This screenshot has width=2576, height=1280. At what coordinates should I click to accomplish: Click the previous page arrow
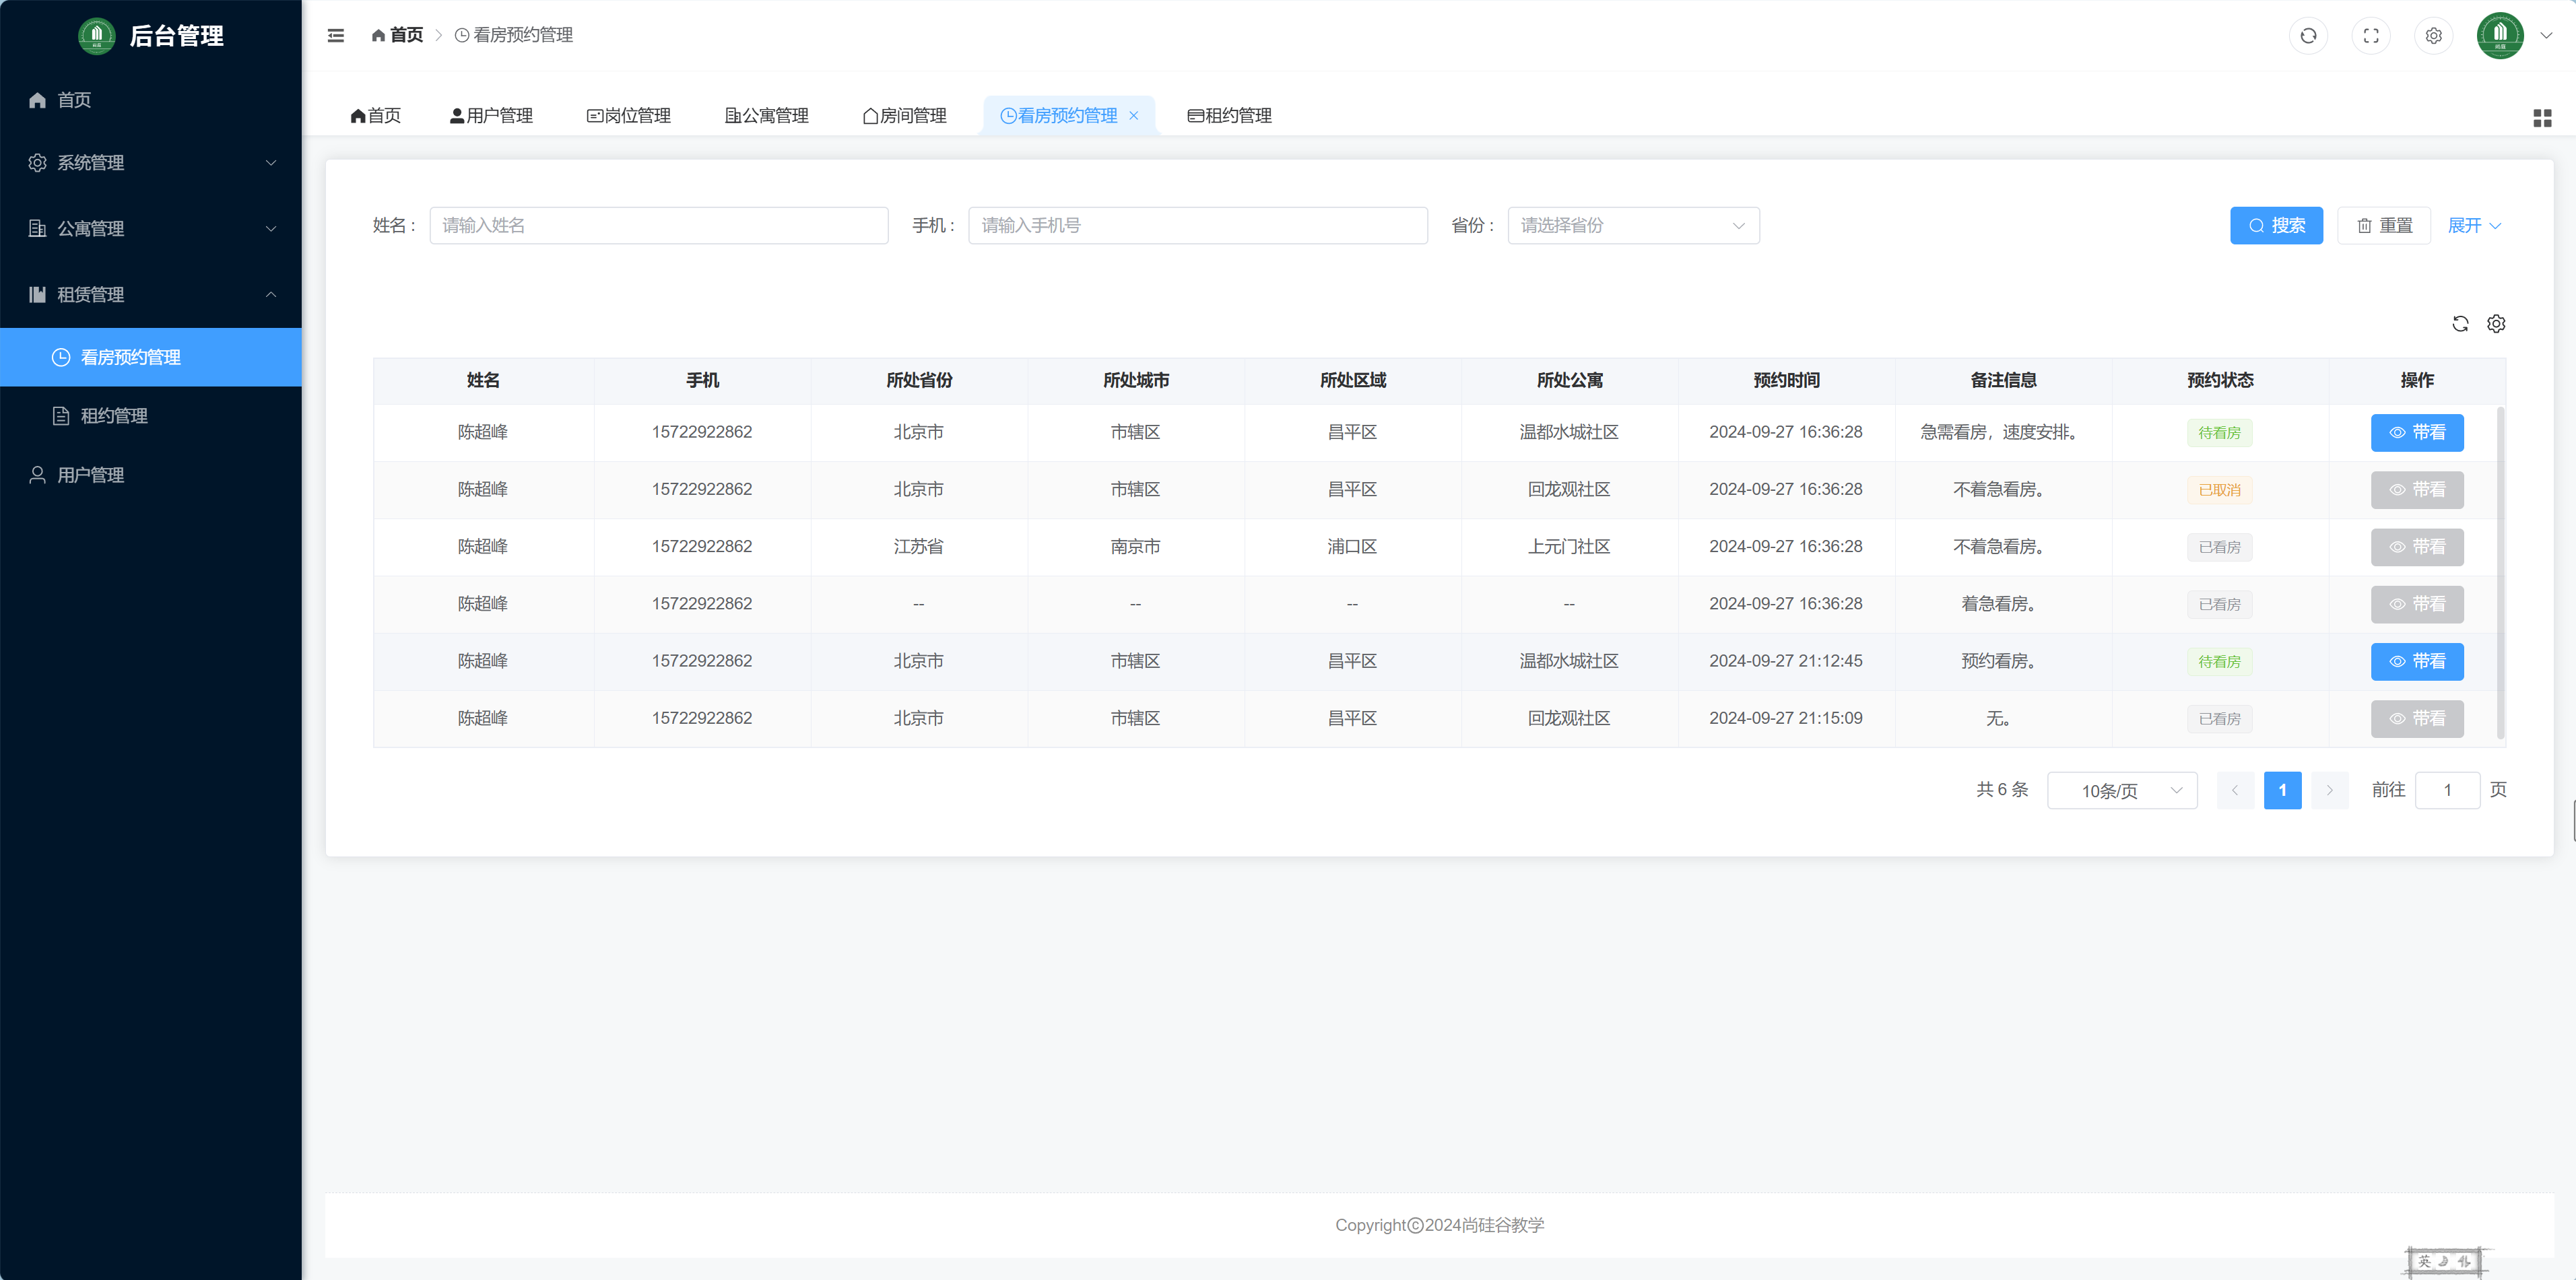(2236, 790)
